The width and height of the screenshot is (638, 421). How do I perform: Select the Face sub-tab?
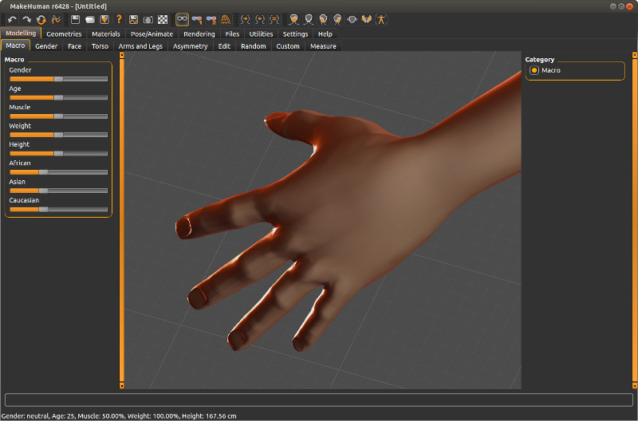(74, 46)
